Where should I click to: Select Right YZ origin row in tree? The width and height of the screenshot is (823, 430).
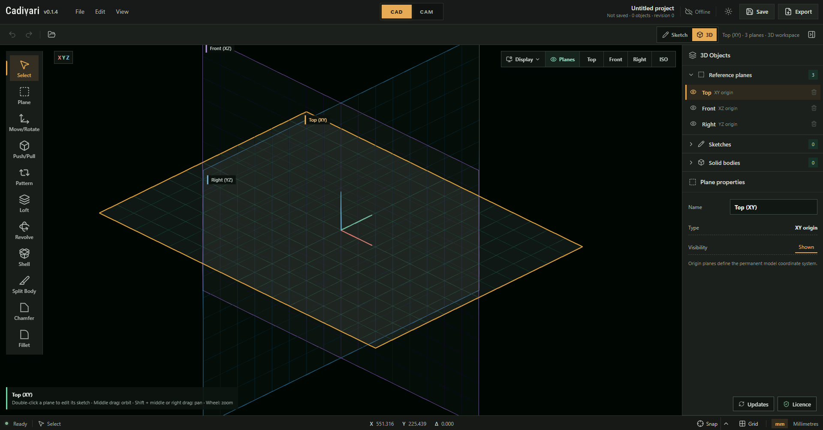[753, 124]
